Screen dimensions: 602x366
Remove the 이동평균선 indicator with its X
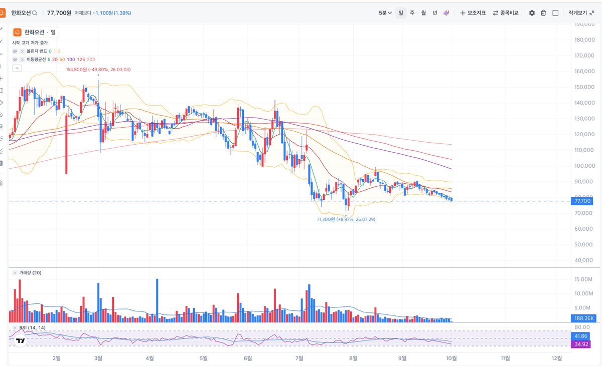tap(23, 59)
